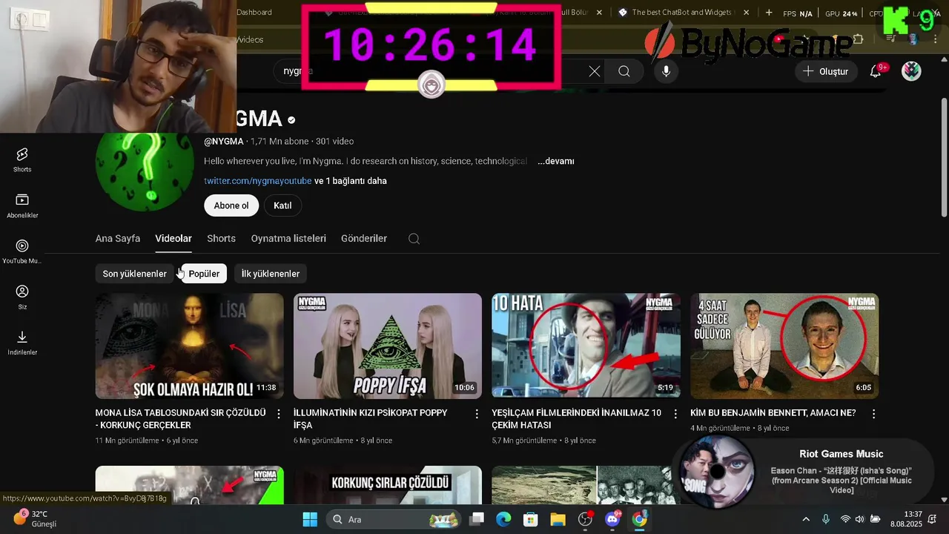
Task: Open the Oynatma listeleri tab
Action: tap(288, 238)
